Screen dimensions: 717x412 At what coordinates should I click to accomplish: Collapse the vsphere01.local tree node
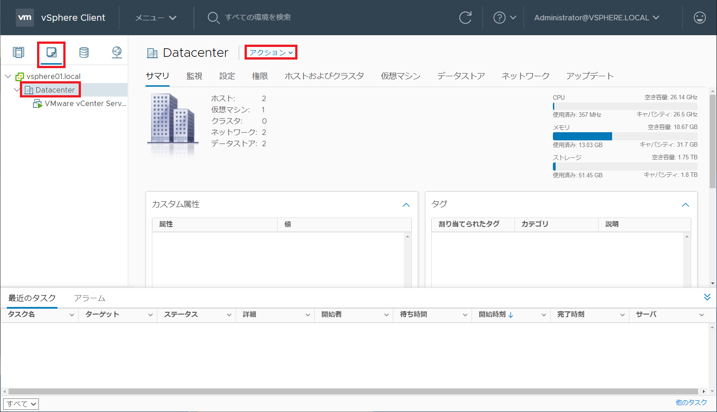coord(8,76)
